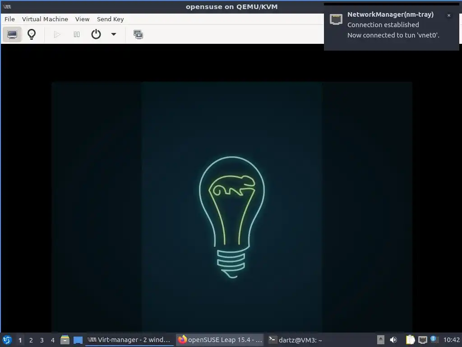
Task: Shut down the VM with power icon
Action: 96,34
